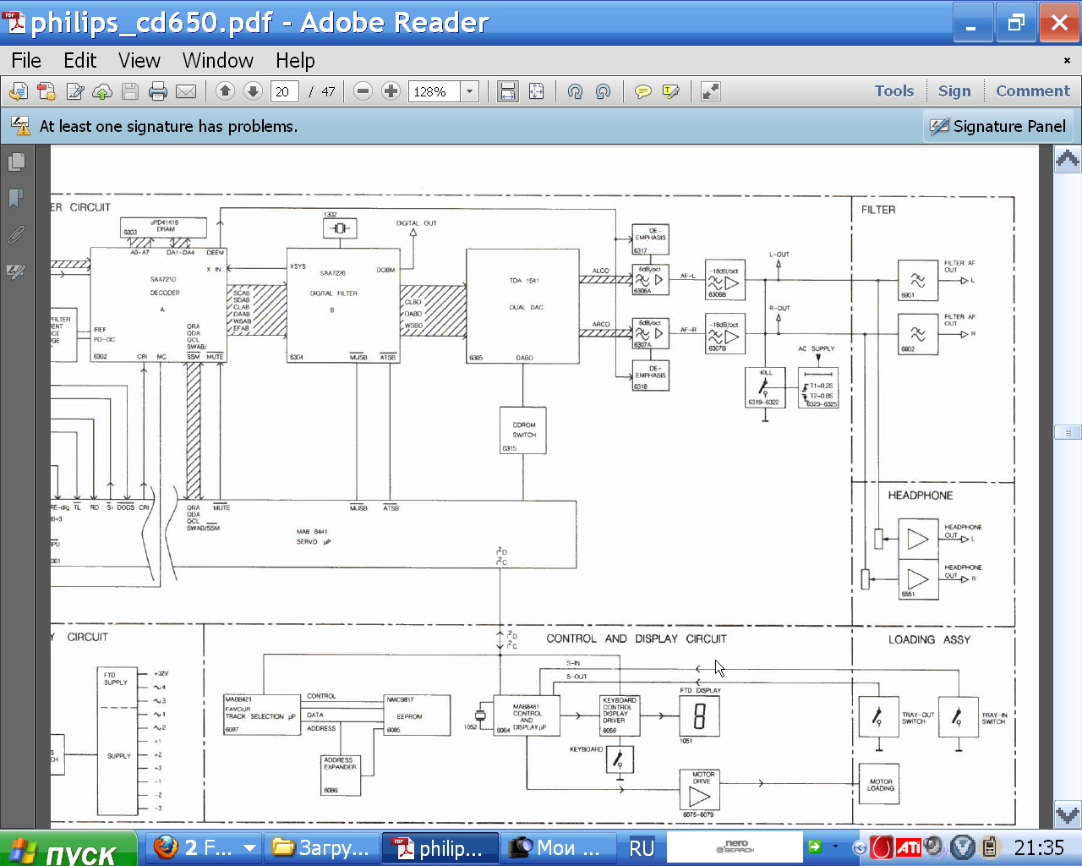The height and width of the screenshot is (866, 1082).
Task: Open the Comment pane
Action: coord(1032,91)
